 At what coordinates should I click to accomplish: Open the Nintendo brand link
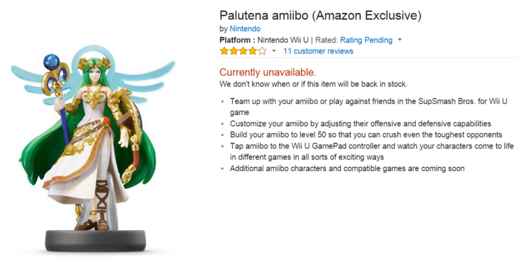pyautogui.click(x=245, y=29)
